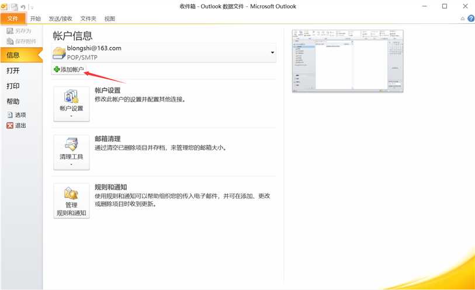The image size is (475, 290).
Task: Open the 视图 tab
Action: (x=110, y=19)
